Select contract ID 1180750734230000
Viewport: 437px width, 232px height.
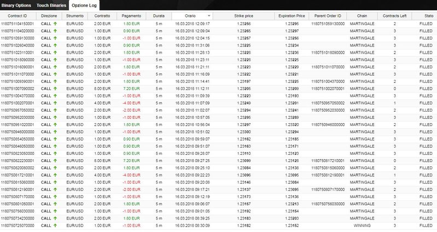(18, 218)
